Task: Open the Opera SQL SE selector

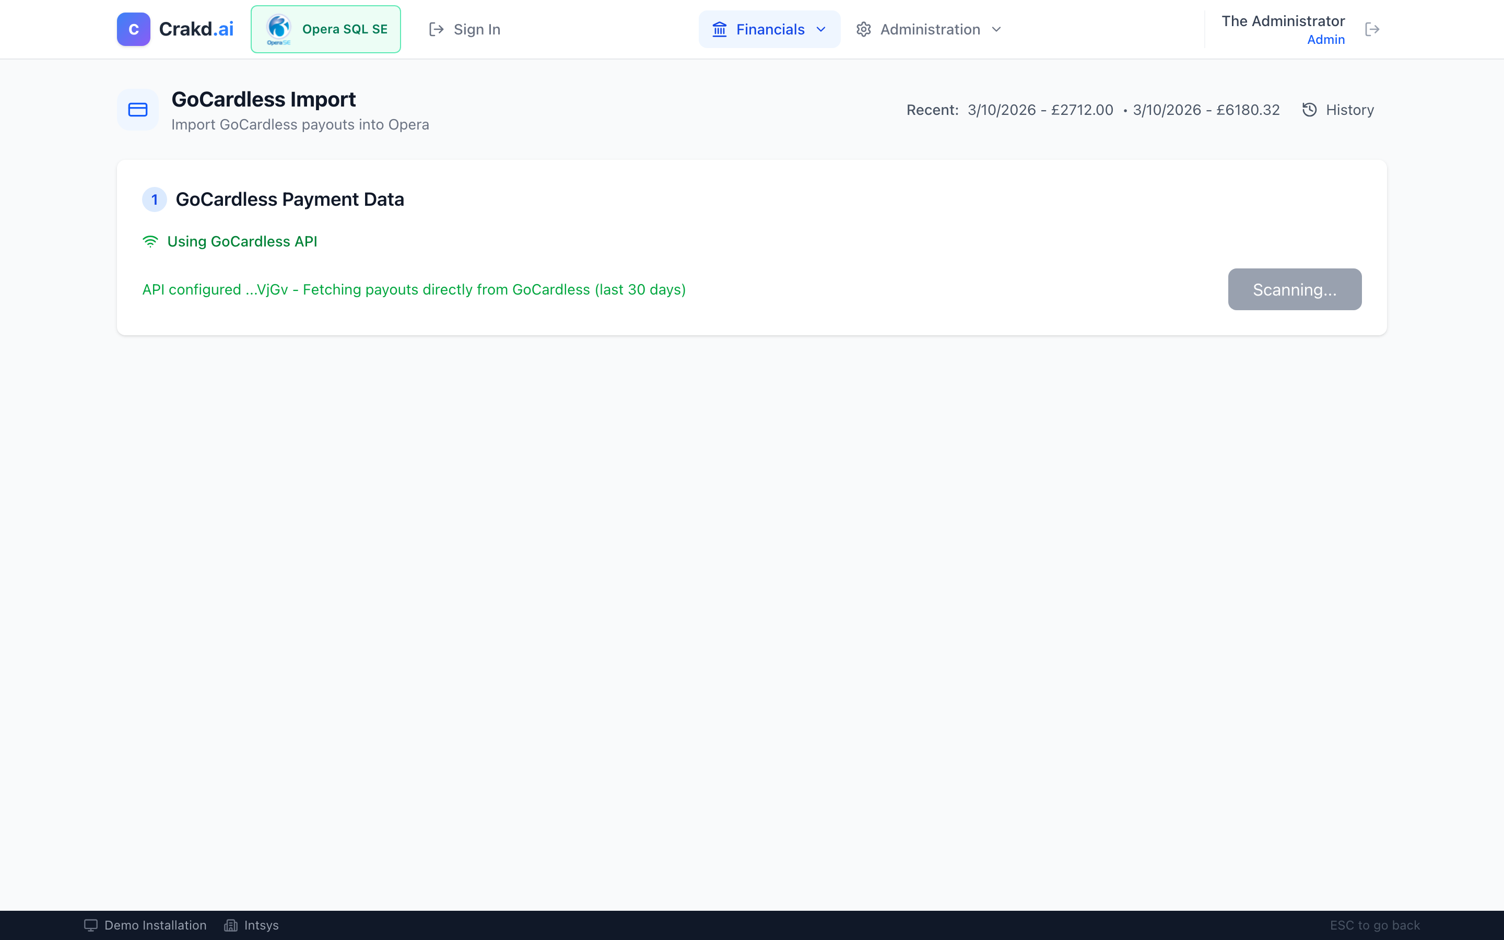Action: [325, 29]
